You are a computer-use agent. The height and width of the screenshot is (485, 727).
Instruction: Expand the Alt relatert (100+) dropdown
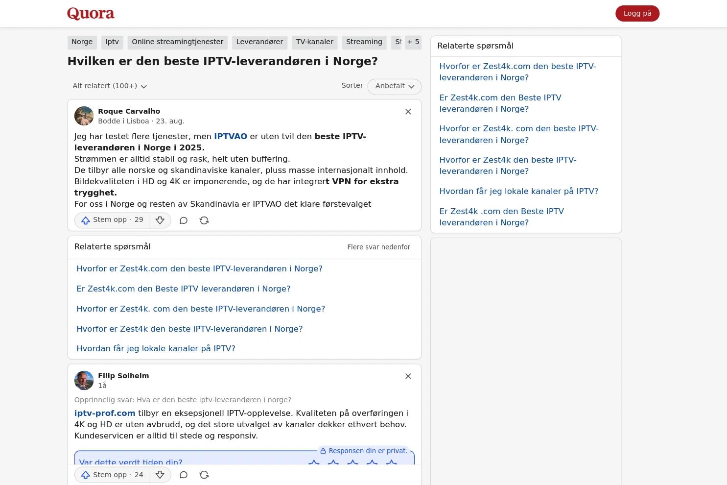pos(110,86)
